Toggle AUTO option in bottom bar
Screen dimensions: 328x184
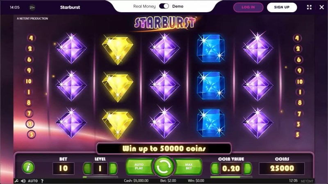pos(33,181)
